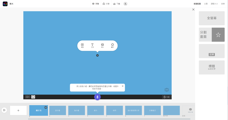Screen dimensions: 228x120
Task: Select slide 3 為什麼
Action: pyautogui.click(x=77, y=111)
